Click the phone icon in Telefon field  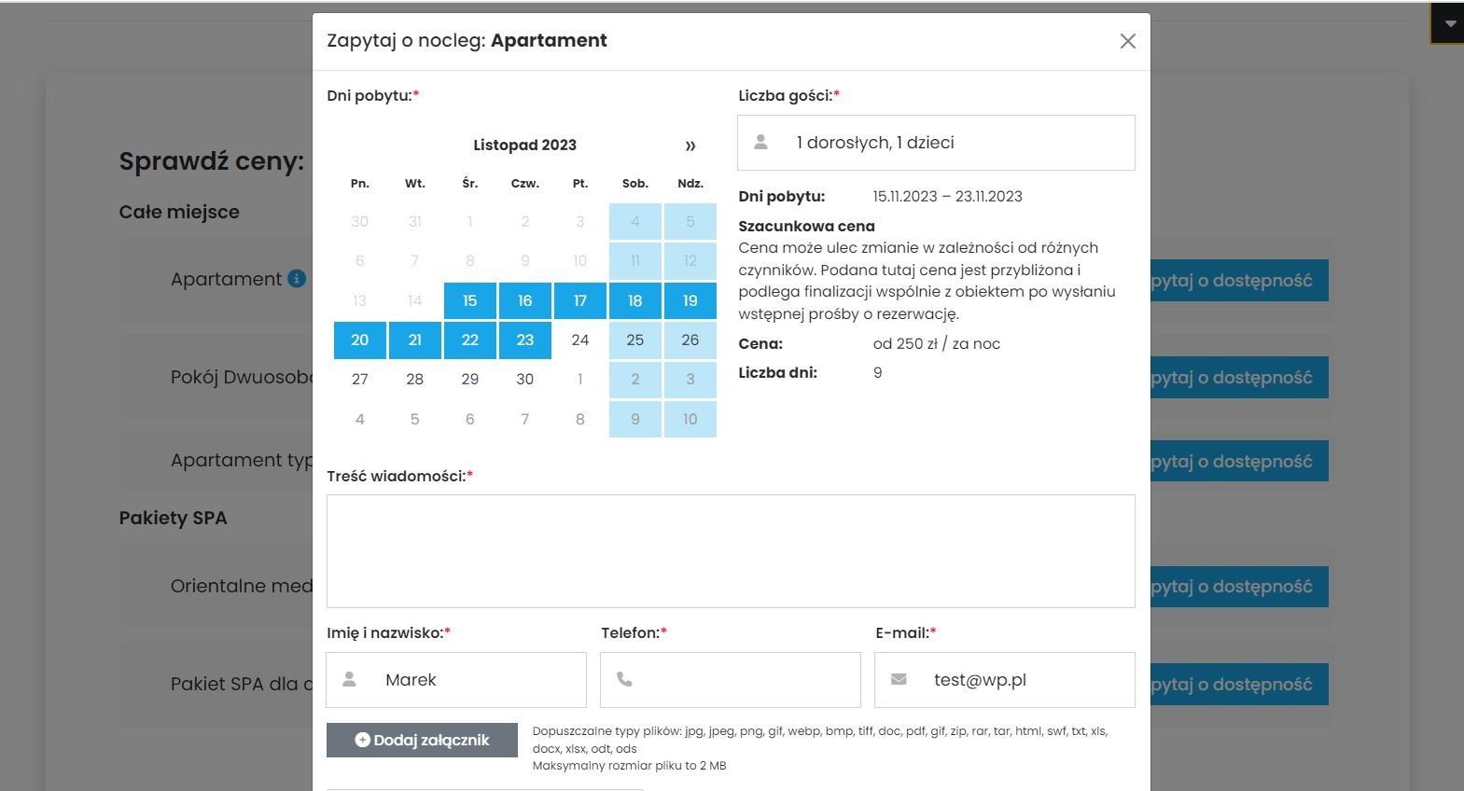(624, 680)
